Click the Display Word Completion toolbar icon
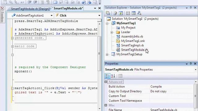Image resolution: width=198 pixels, height=111 pixels. coord(22,2)
